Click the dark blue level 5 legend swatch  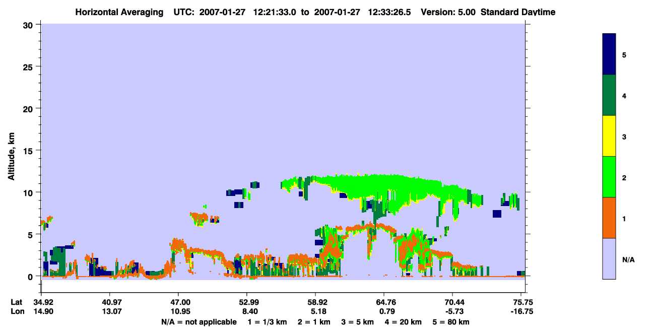(609, 54)
